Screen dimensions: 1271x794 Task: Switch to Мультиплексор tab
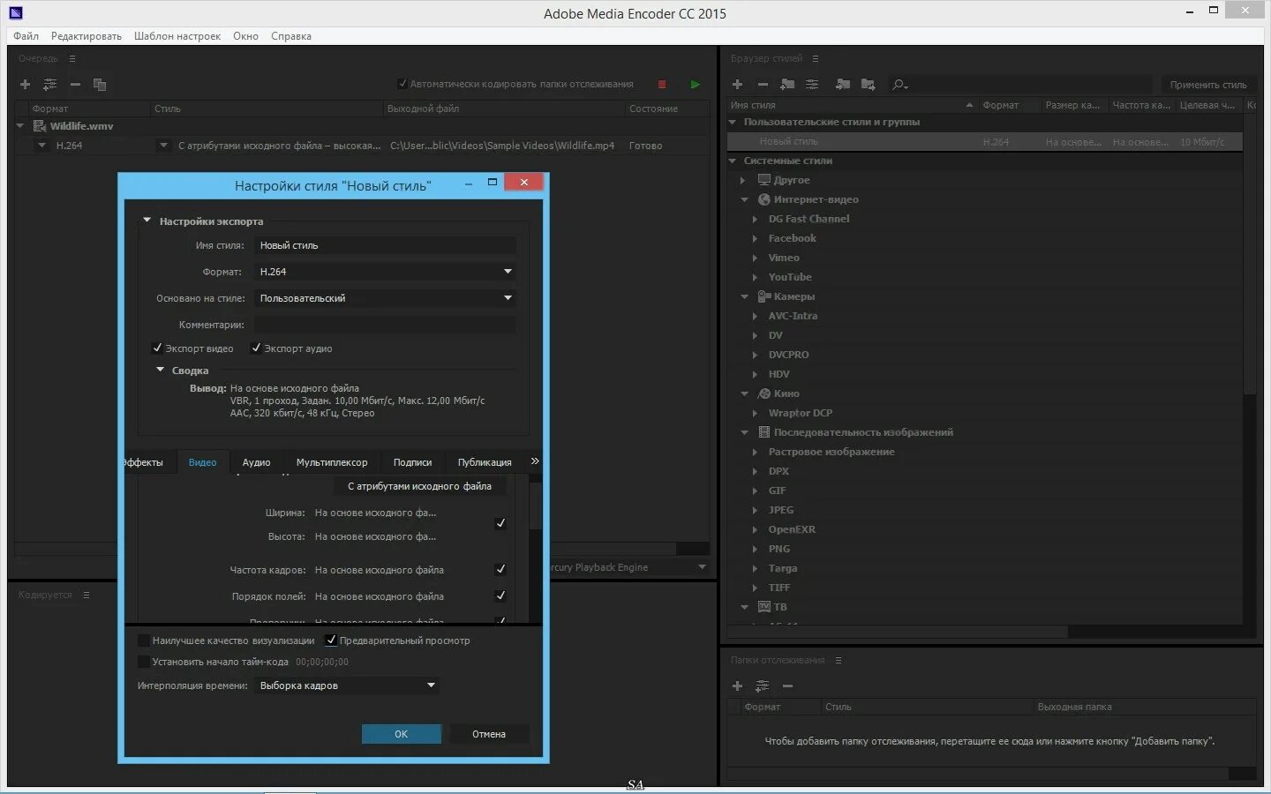click(x=332, y=462)
